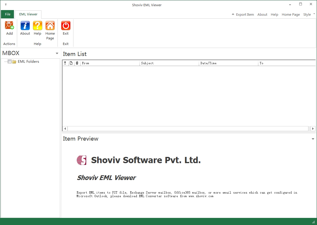
Task: Click the Add EML ribbon icon
Action: coord(9,25)
